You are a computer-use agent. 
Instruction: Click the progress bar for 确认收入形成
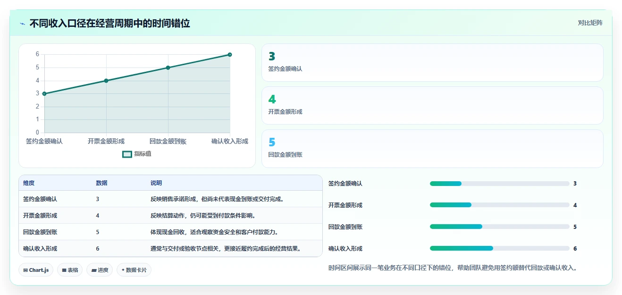tap(500, 249)
